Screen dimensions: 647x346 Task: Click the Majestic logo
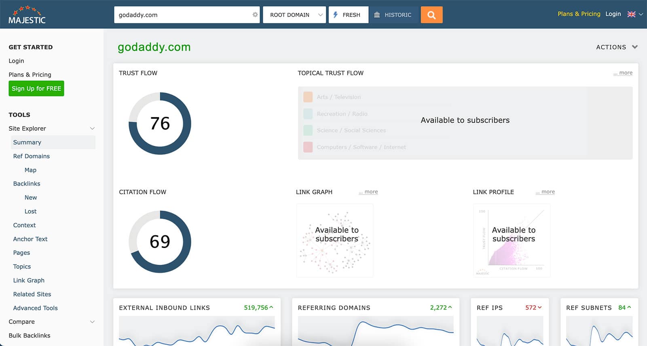click(27, 15)
